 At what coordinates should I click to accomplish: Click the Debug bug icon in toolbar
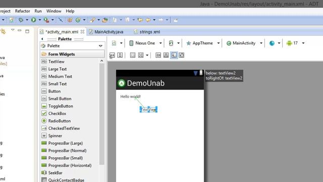coord(21,20)
